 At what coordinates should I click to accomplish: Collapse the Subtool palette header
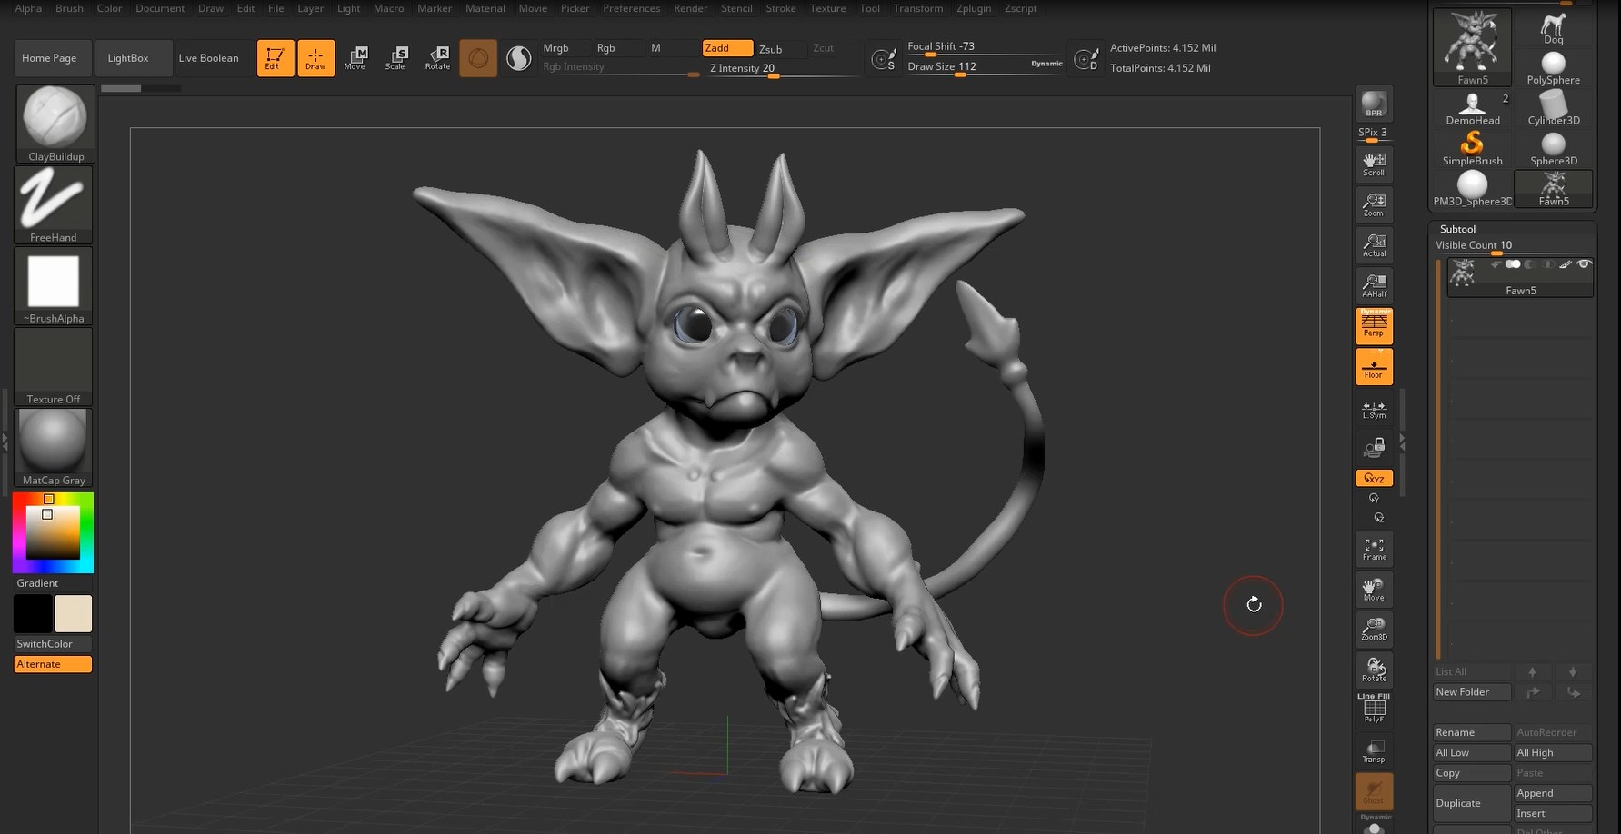(1457, 229)
